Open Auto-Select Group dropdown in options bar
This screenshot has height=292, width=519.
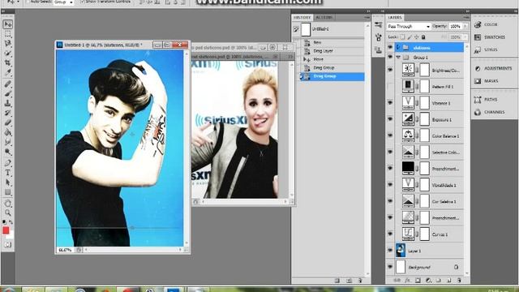(64, 2)
